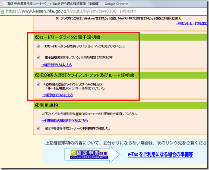This screenshot has width=209, height=170.
Task: Click the page icon in the Chrome title bar
Action: coord(2,4)
